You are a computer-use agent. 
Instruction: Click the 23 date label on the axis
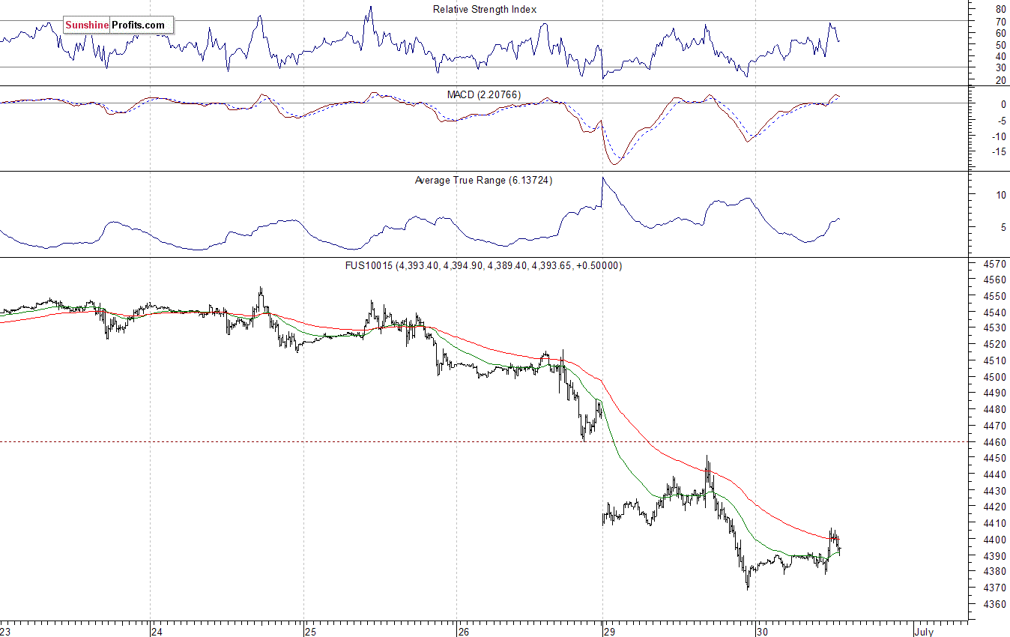[5, 632]
